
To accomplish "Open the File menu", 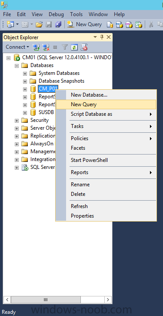I will click(x=7, y=14).
